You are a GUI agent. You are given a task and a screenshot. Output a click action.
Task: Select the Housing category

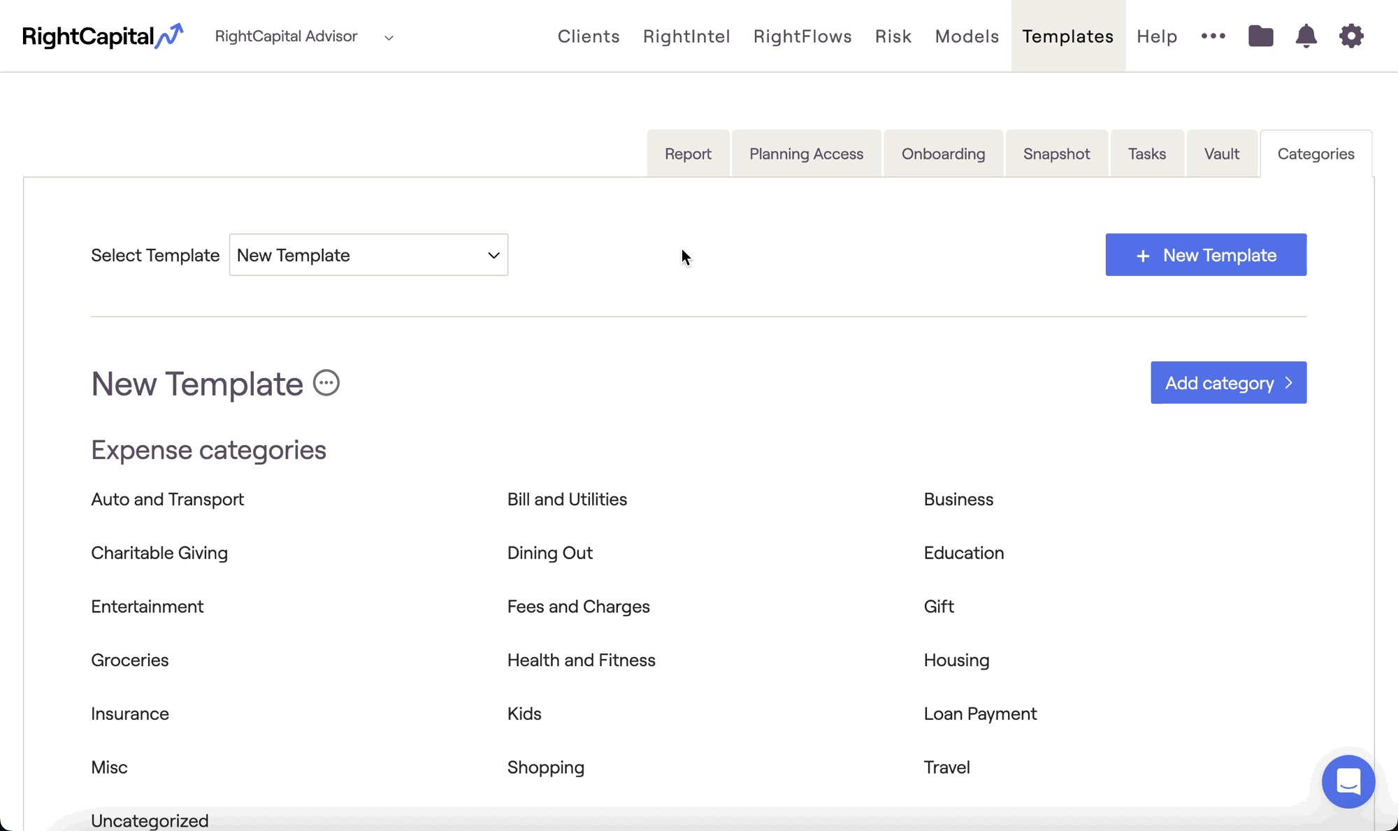(x=957, y=660)
